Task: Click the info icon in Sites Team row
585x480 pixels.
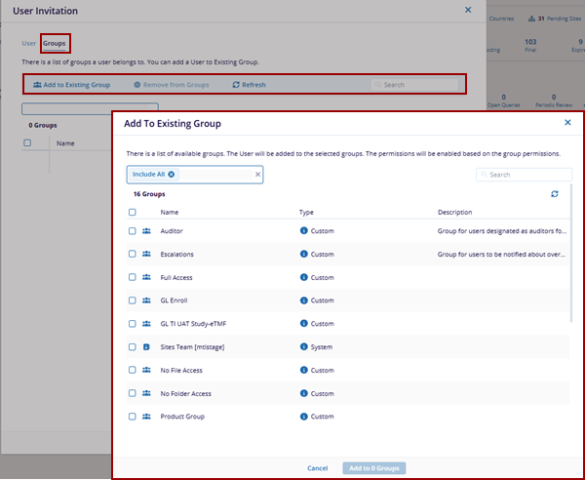Action: [304, 347]
